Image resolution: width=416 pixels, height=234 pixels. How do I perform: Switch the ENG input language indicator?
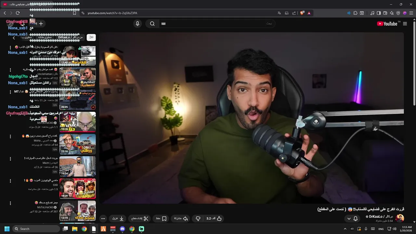coord(381,229)
